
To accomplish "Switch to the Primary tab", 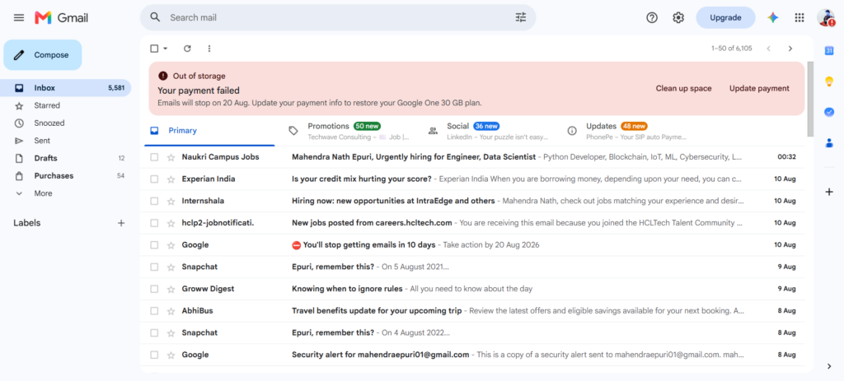I will tap(210, 131).
